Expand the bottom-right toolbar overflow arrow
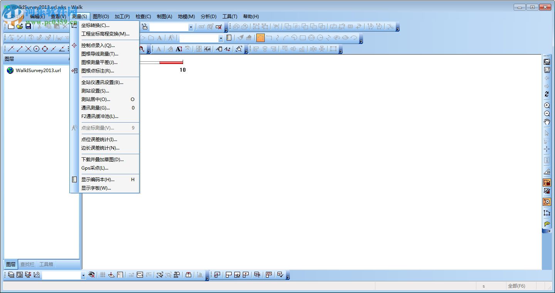The height and width of the screenshot is (293, 555). click(288, 275)
